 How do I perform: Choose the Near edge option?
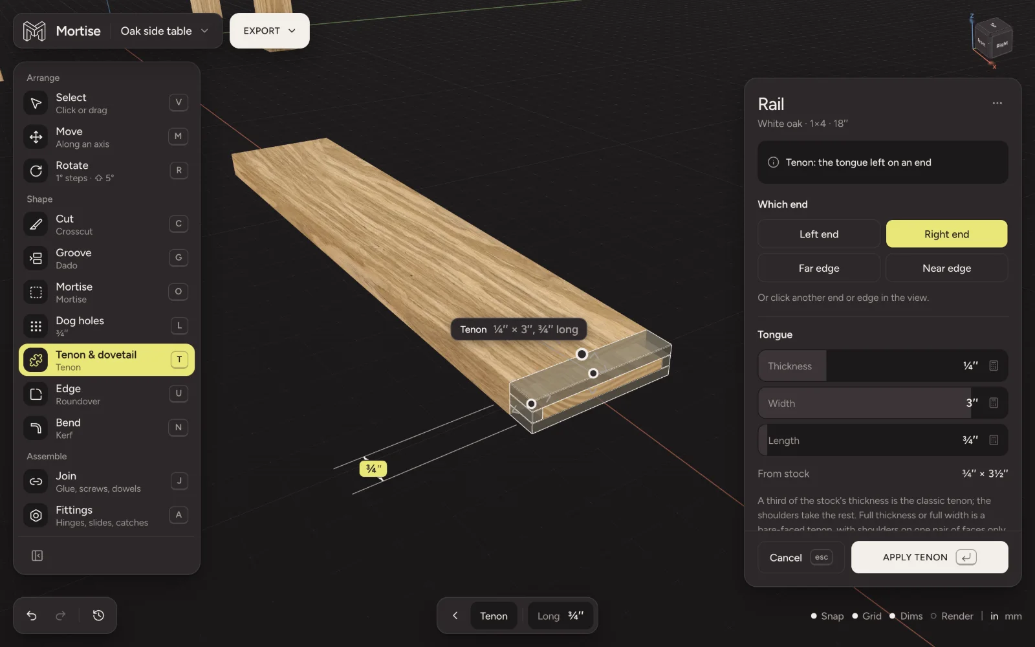(946, 268)
